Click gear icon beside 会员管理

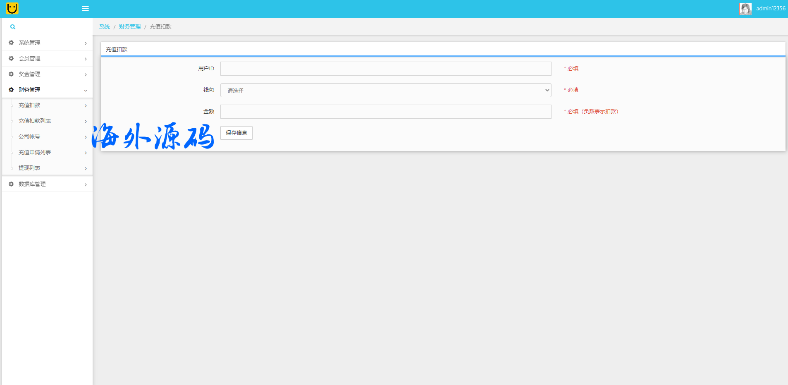coord(11,58)
